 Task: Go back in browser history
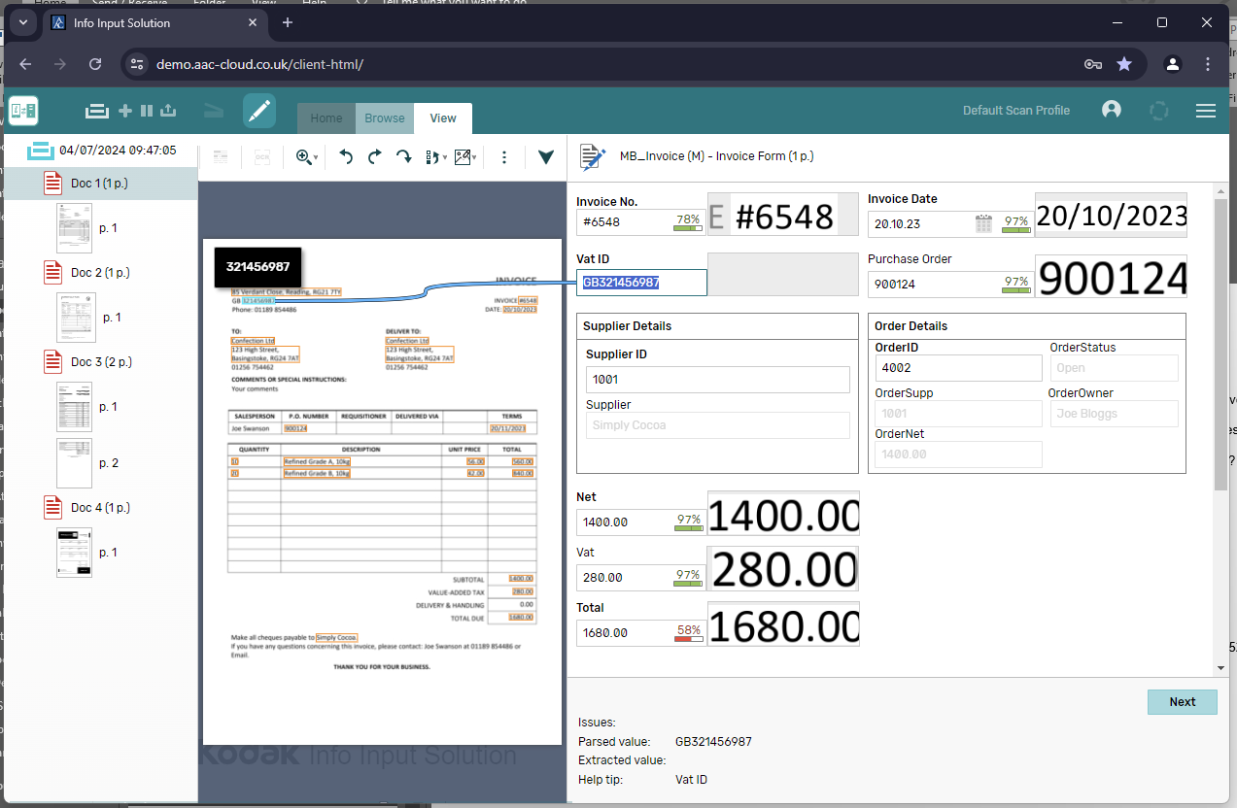(25, 64)
